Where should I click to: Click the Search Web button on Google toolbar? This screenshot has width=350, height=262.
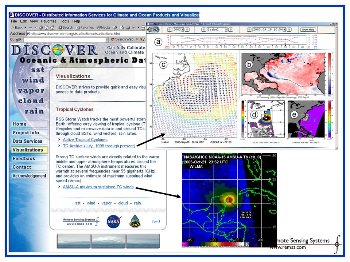(x=122, y=39)
